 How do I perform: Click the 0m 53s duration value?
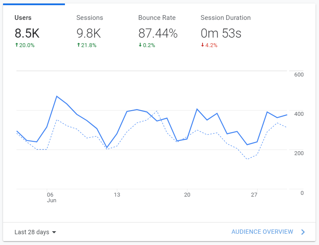point(221,33)
